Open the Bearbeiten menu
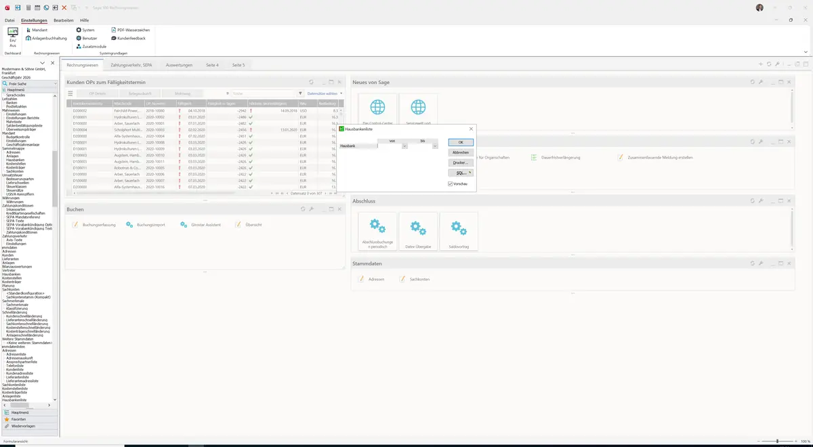Image resolution: width=813 pixels, height=447 pixels. [64, 20]
